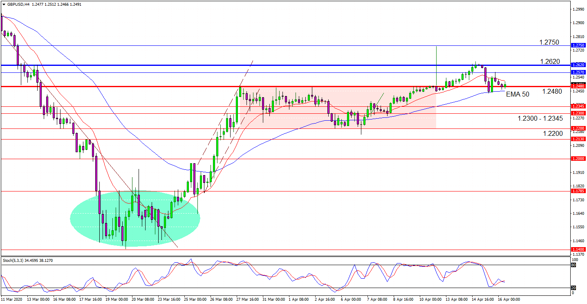587x304 pixels.
Task: Select the red 1.1400 price tag
Action: point(578,250)
